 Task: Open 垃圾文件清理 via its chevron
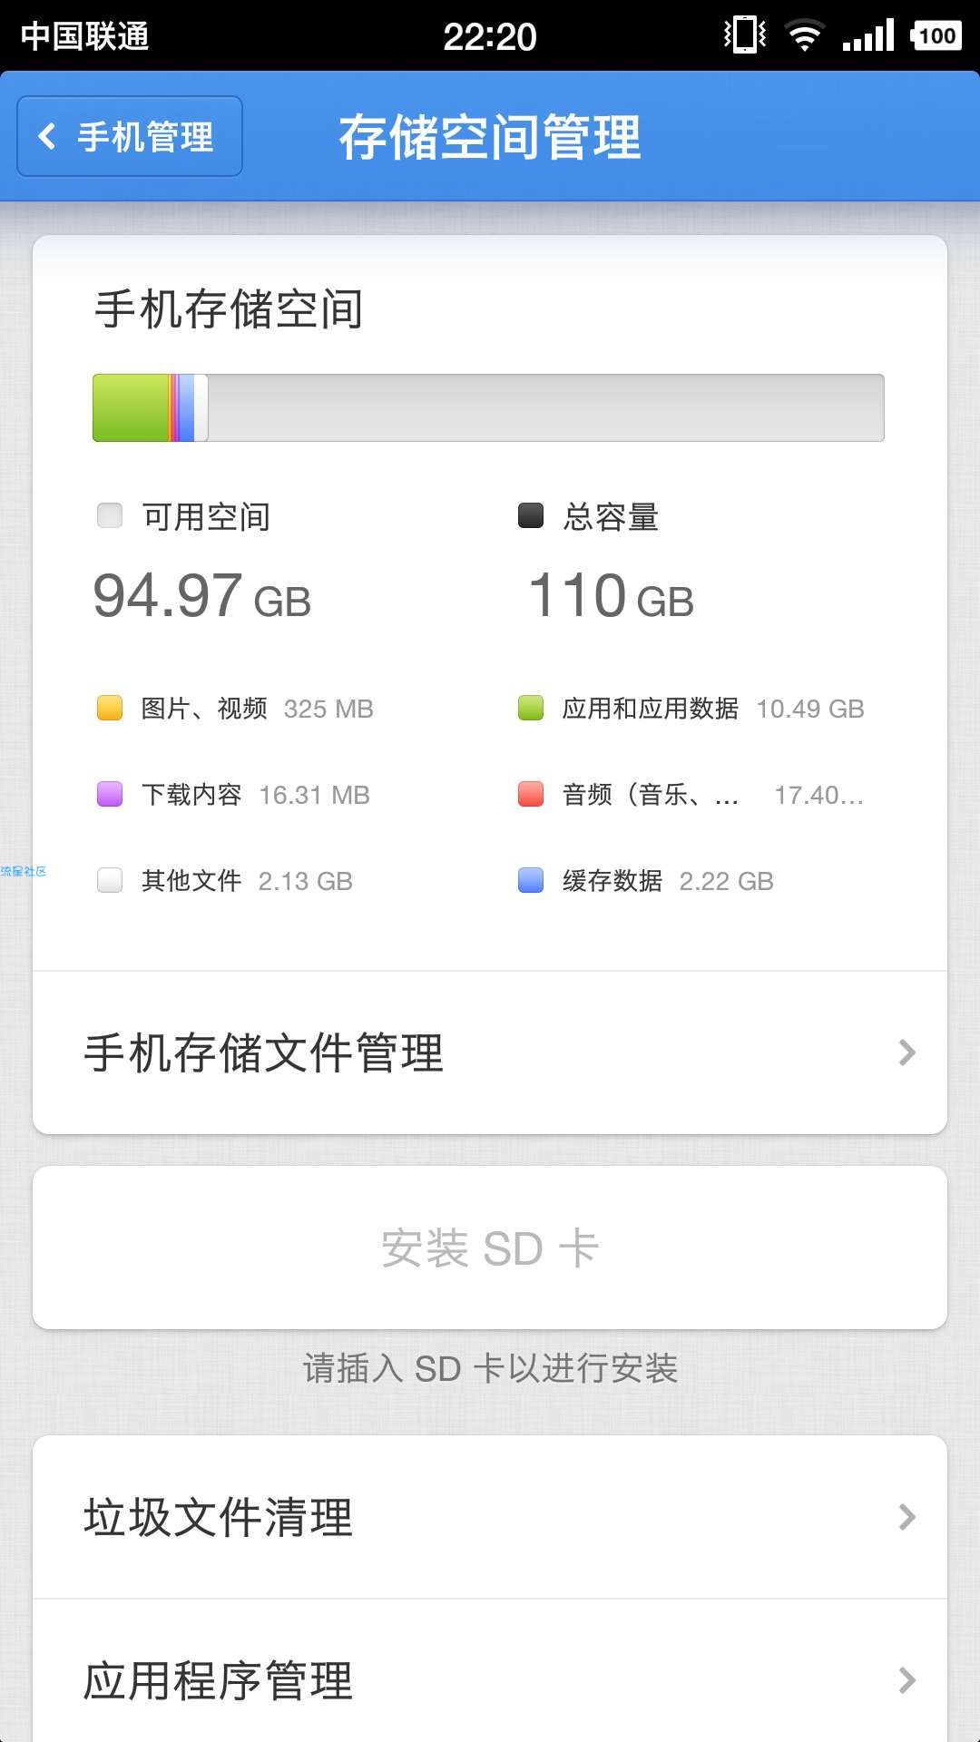(x=906, y=1517)
